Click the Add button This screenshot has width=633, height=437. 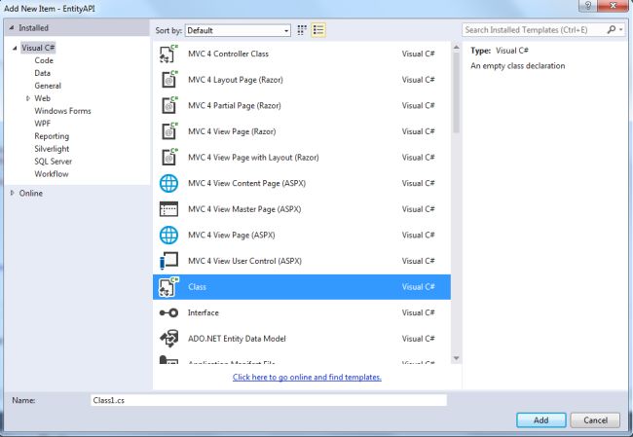[x=540, y=420]
